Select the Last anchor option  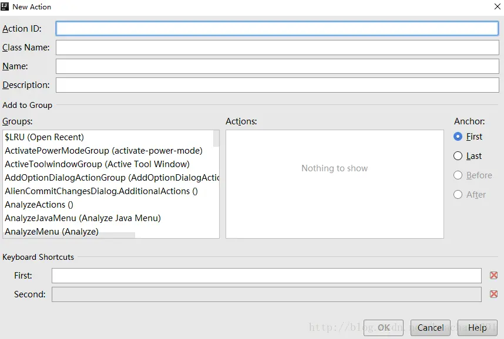click(x=468, y=156)
